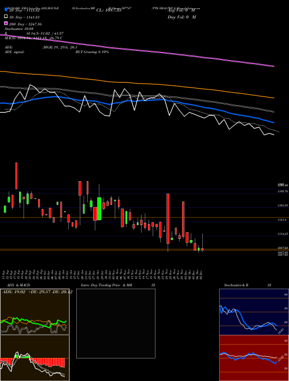Click the 'Day Vol: 0 M' readout
This screenshot has width=289, height=381.
(181, 17)
